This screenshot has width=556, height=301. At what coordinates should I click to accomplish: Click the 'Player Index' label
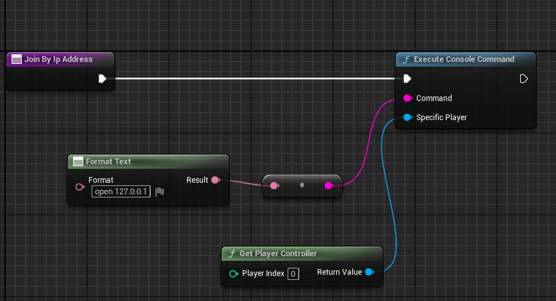pos(263,274)
